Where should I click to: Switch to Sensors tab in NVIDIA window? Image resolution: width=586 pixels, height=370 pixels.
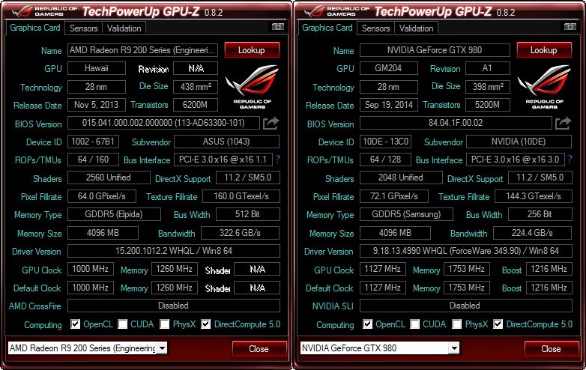375,28
